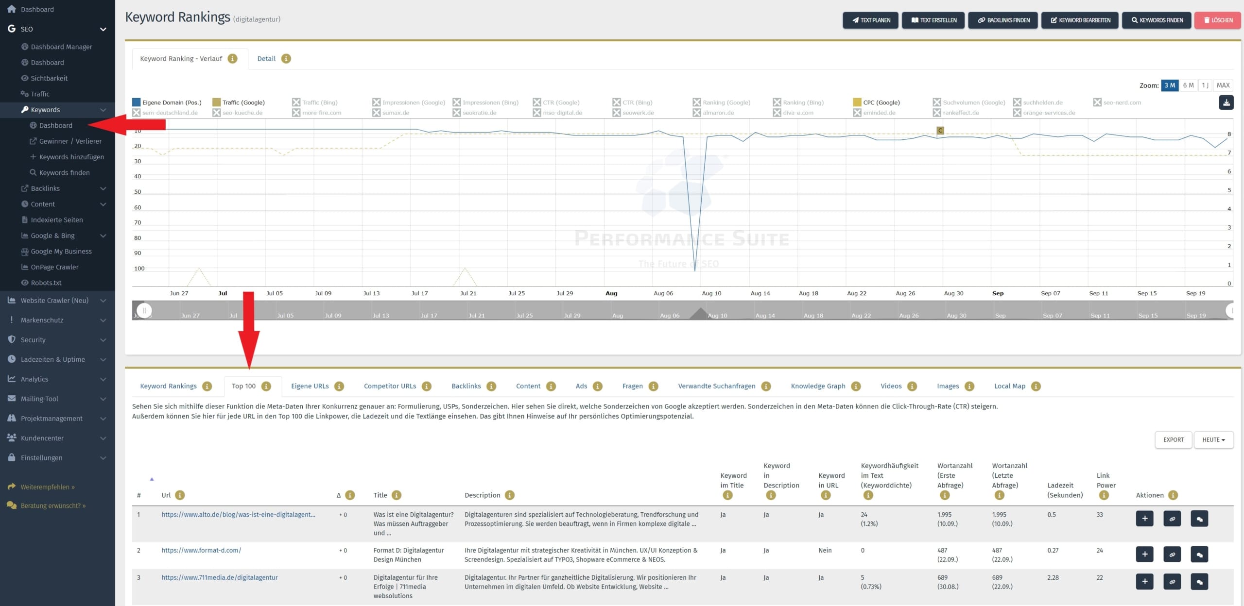Image resolution: width=1244 pixels, height=606 pixels.
Task: Expand the Markenschutz section
Action: [x=103, y=320]
